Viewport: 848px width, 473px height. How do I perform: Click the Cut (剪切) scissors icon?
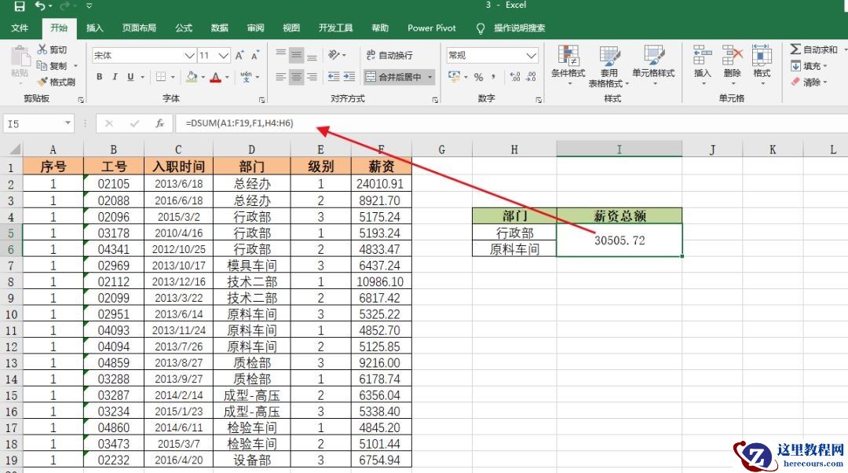[42, 49]
